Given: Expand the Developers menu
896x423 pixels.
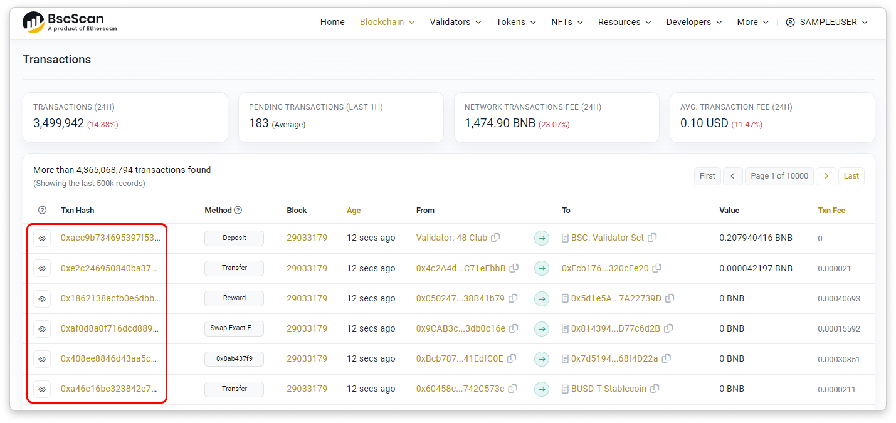Looking at the screenshot, I should pyautogui.click(x=693, y=22).
